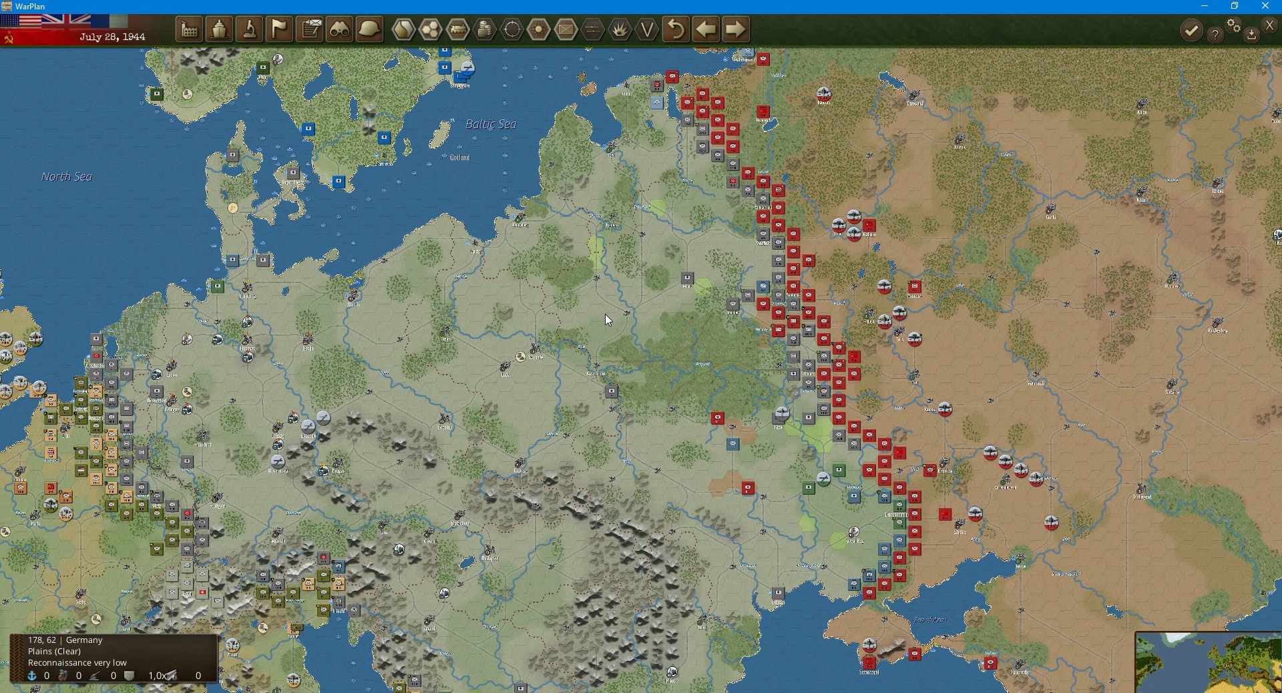
Task: Click the Baltic Sea label
Action: (491, 124)
